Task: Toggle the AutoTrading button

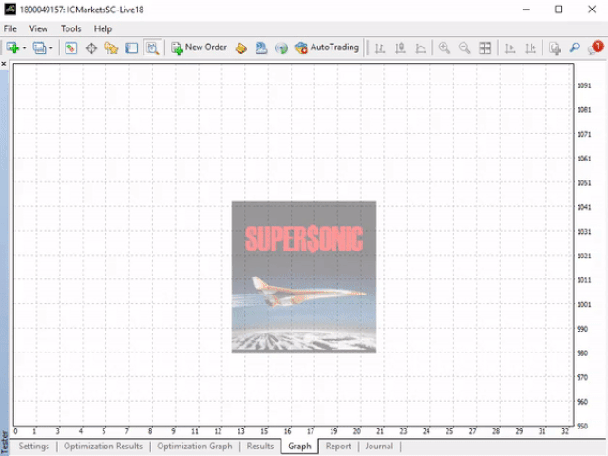Action: (x=327, y=47)
